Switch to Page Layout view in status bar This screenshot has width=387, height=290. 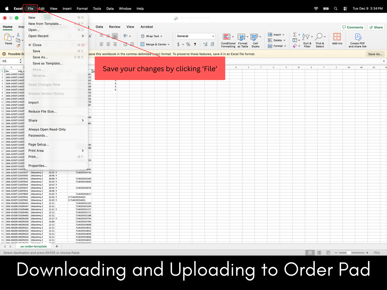coord(319,253)
